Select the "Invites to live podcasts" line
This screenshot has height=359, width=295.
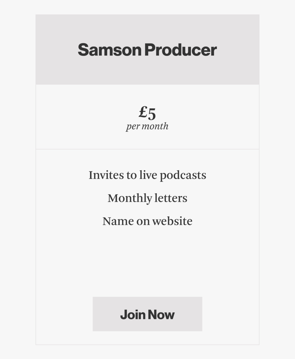[x=147, y=175]
